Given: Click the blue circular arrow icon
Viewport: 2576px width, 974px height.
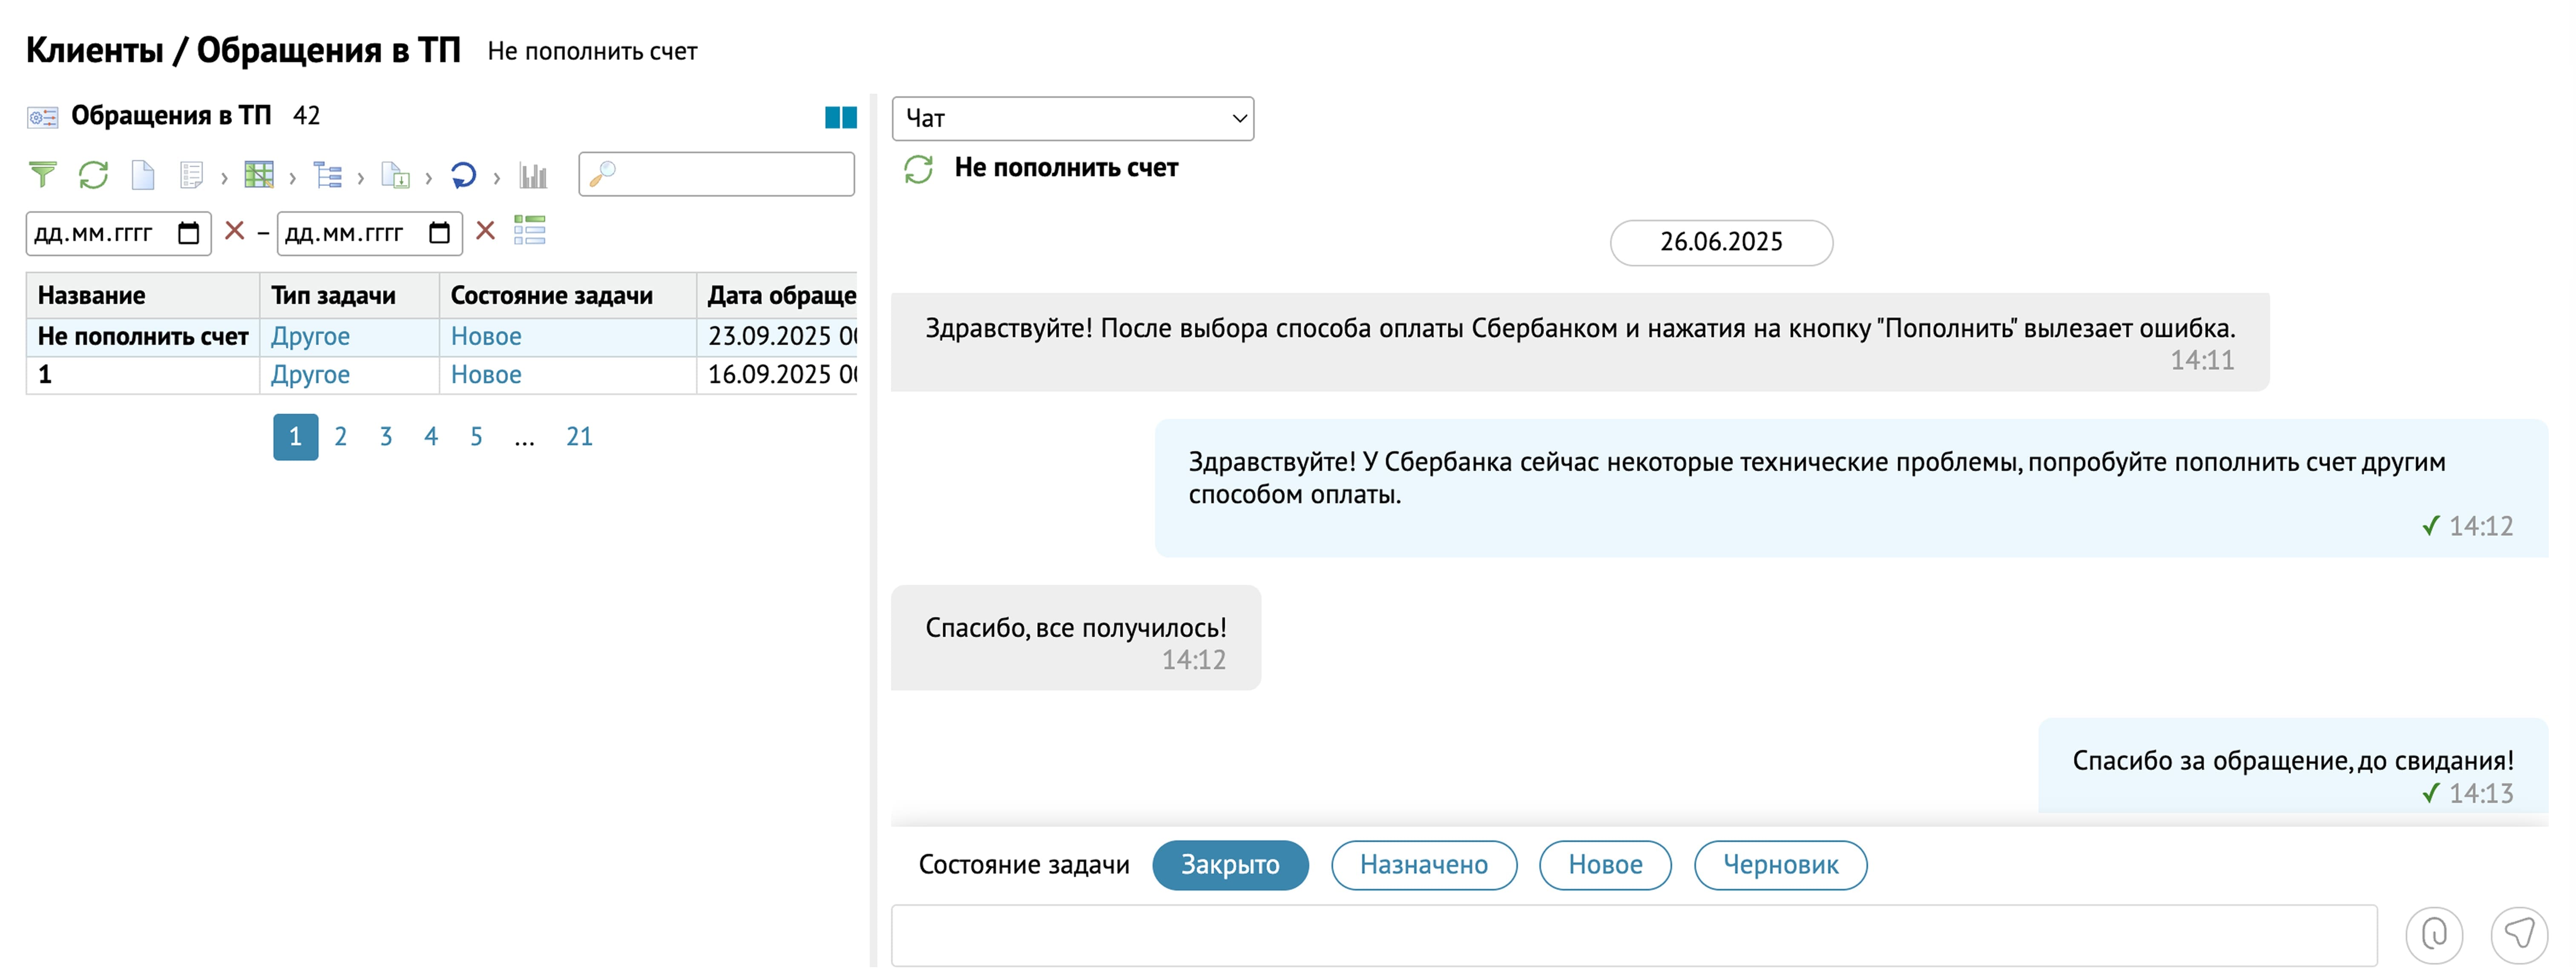Looking at the screenshot, I should [463, 176].
